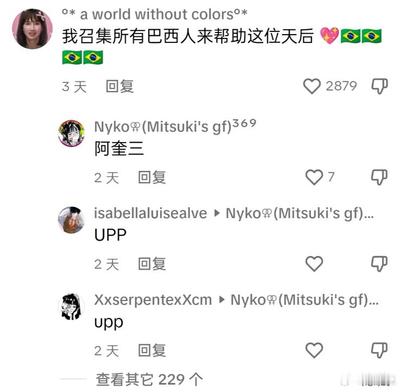
Task: Dislike the top comment about Brazilians
Action: coord(379,86)
